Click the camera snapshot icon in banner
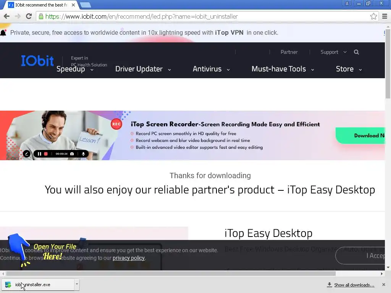The width and height of the screenshot is (391, 293). (x=72, y=154)
